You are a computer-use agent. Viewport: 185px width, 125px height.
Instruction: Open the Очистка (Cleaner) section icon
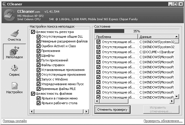(x=14, y=33)
